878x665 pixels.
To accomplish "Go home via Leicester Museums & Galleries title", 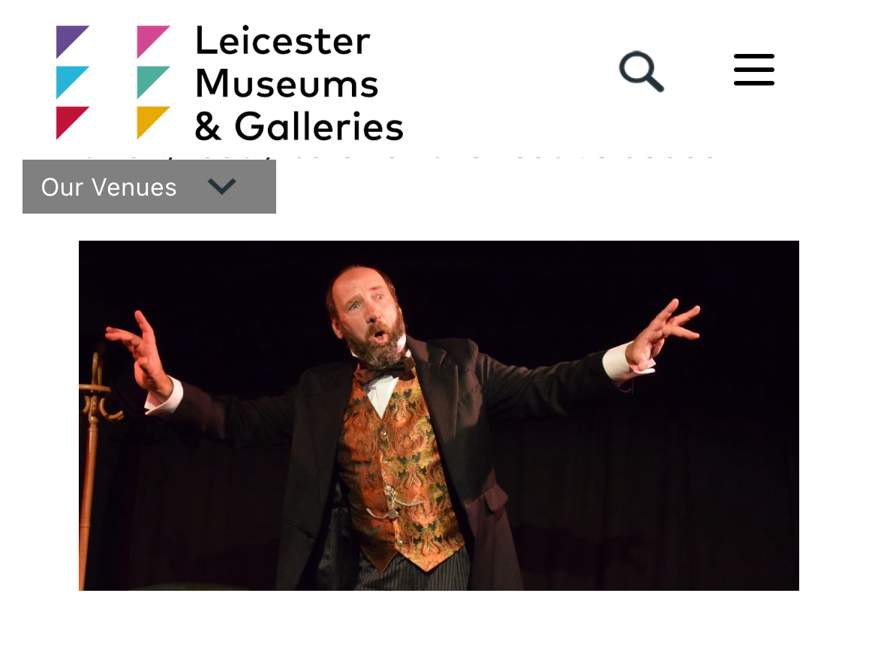I will click(299, 82).
